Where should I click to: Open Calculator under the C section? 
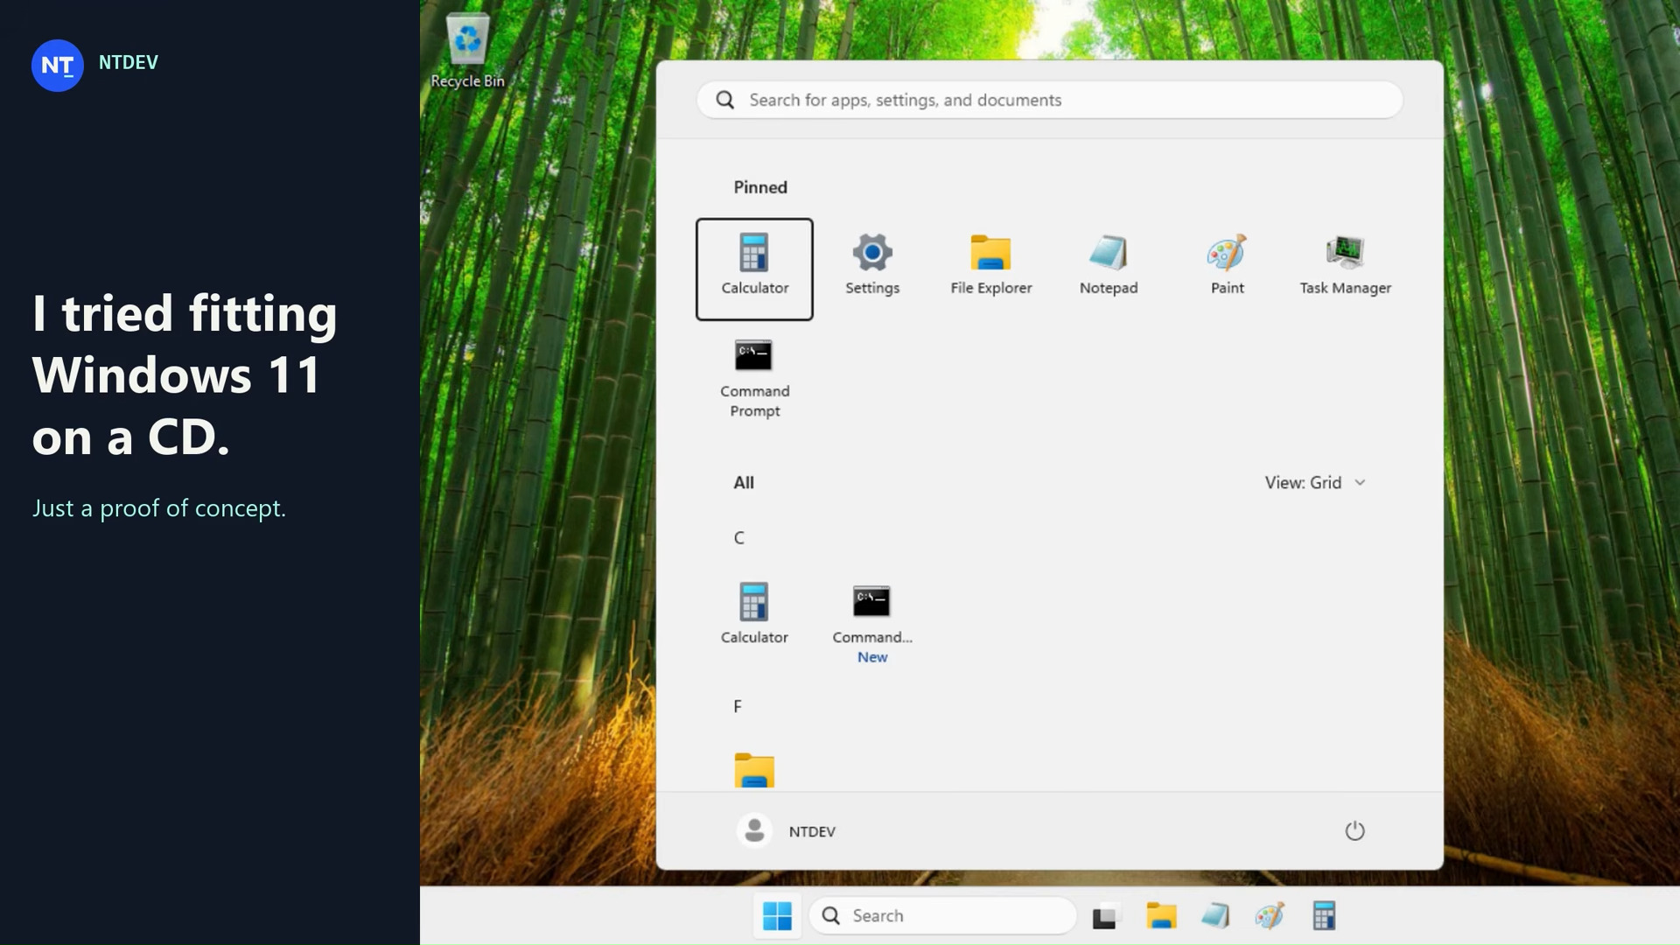(x=754, y=613)
